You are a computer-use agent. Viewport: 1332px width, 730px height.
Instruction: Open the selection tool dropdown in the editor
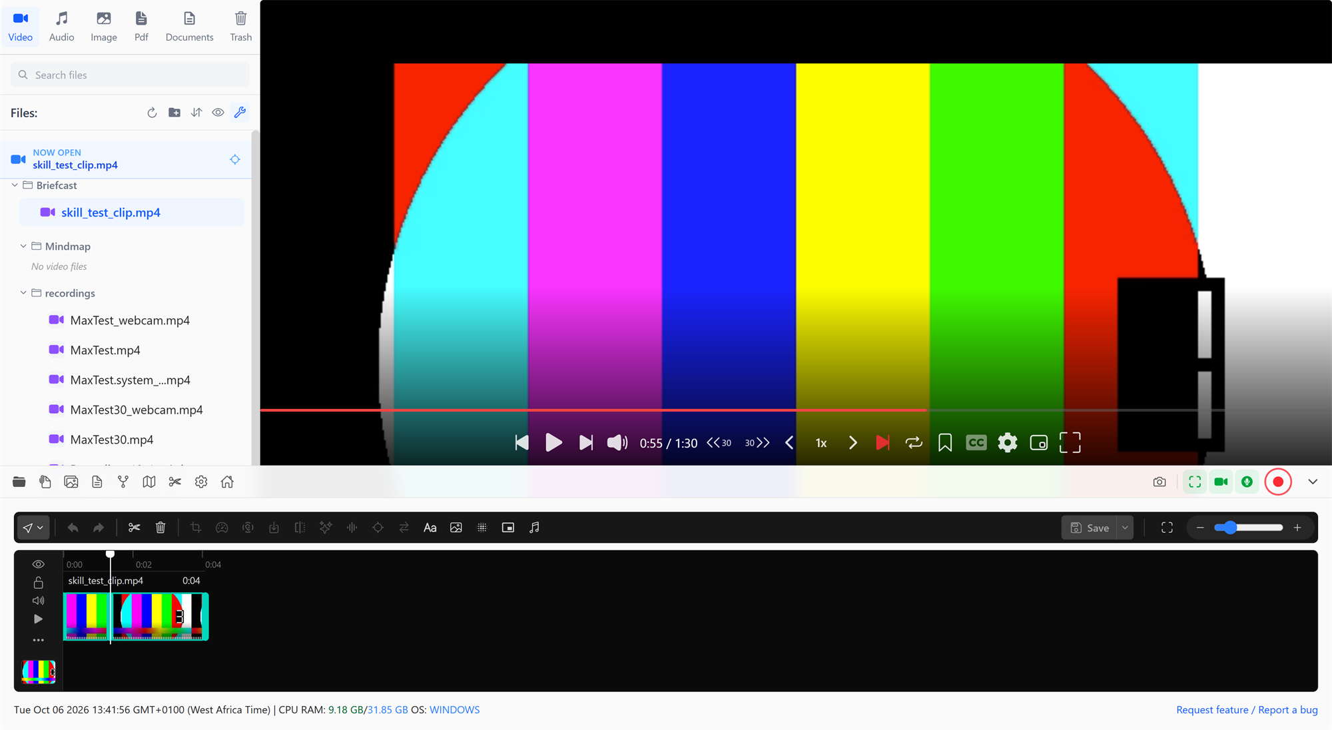click(x=33, y=528)
